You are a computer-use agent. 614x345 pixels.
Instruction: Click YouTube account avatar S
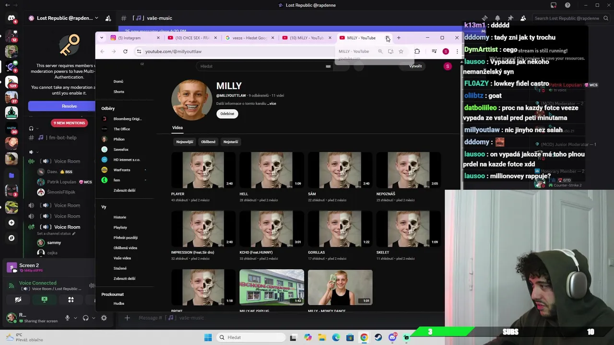(x=448, y=66)
